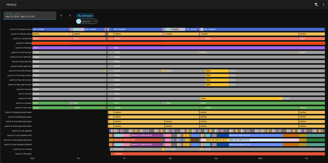Select the Lynk & Co Central lock label

23,38
